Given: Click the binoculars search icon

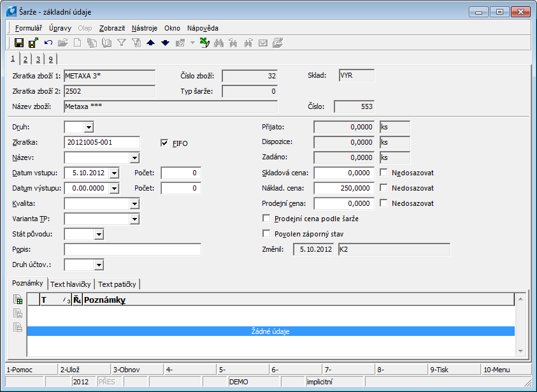Looking at the screenshot, I should 218,43.
